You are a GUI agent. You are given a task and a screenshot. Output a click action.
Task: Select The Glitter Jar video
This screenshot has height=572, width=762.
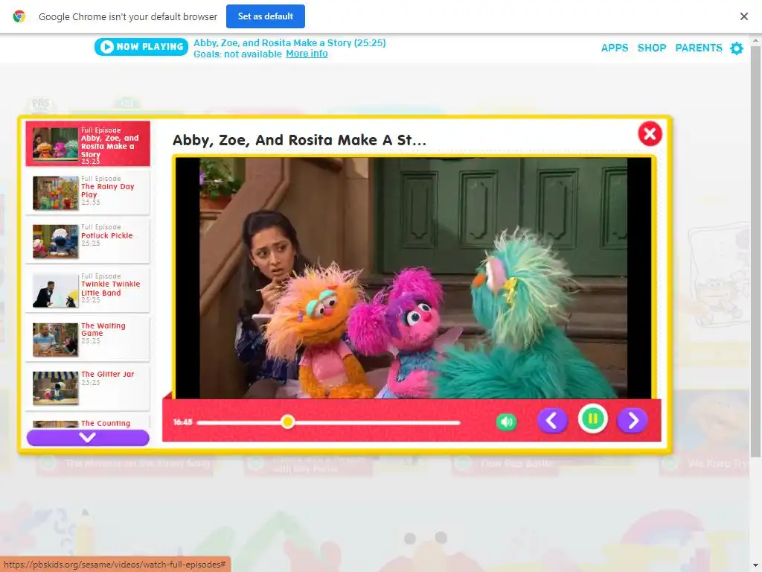(x=88, y=387)
